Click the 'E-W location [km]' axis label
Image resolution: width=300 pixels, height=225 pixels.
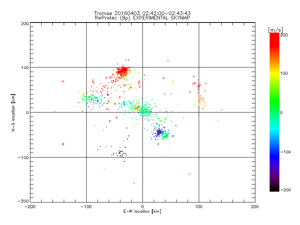pos(142,211)
